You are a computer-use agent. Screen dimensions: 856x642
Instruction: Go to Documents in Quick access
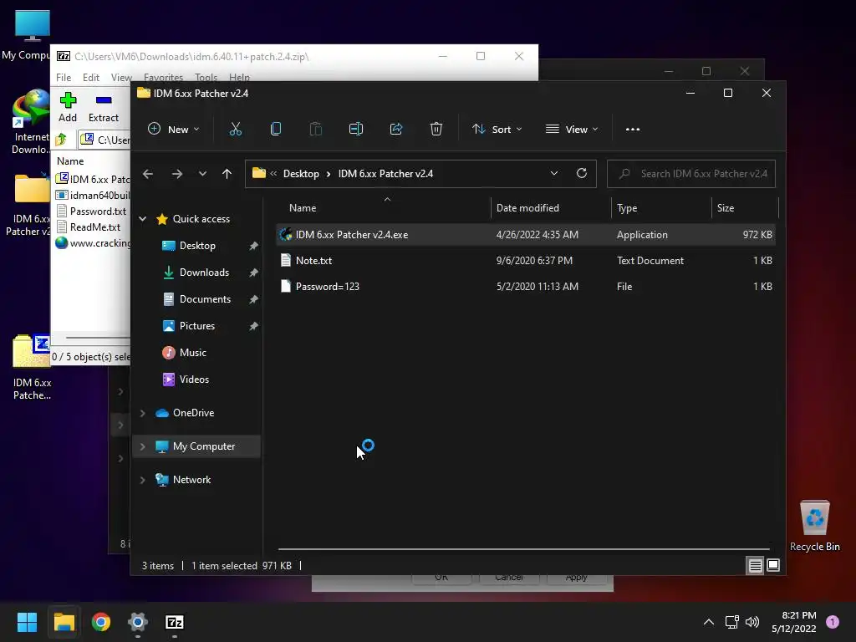pos(205,299)
